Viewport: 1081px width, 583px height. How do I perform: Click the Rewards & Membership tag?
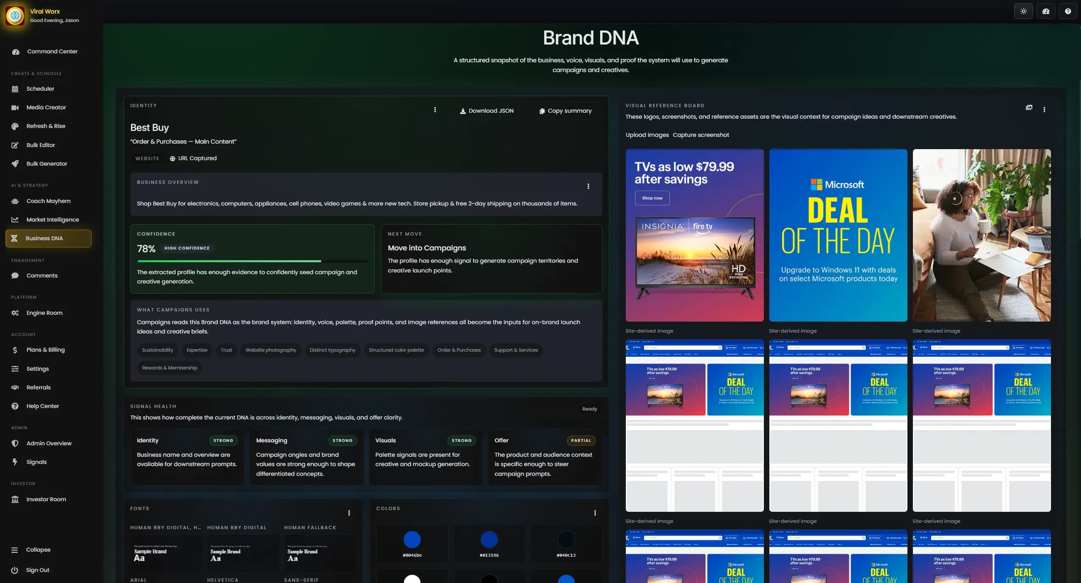coord(169,368)
